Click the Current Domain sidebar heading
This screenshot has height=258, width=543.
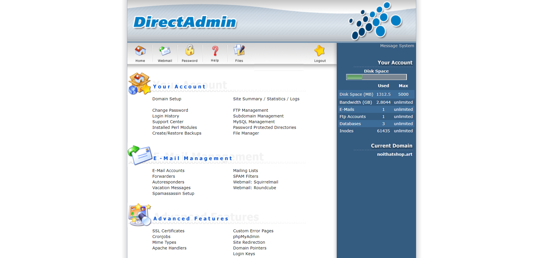392,146
